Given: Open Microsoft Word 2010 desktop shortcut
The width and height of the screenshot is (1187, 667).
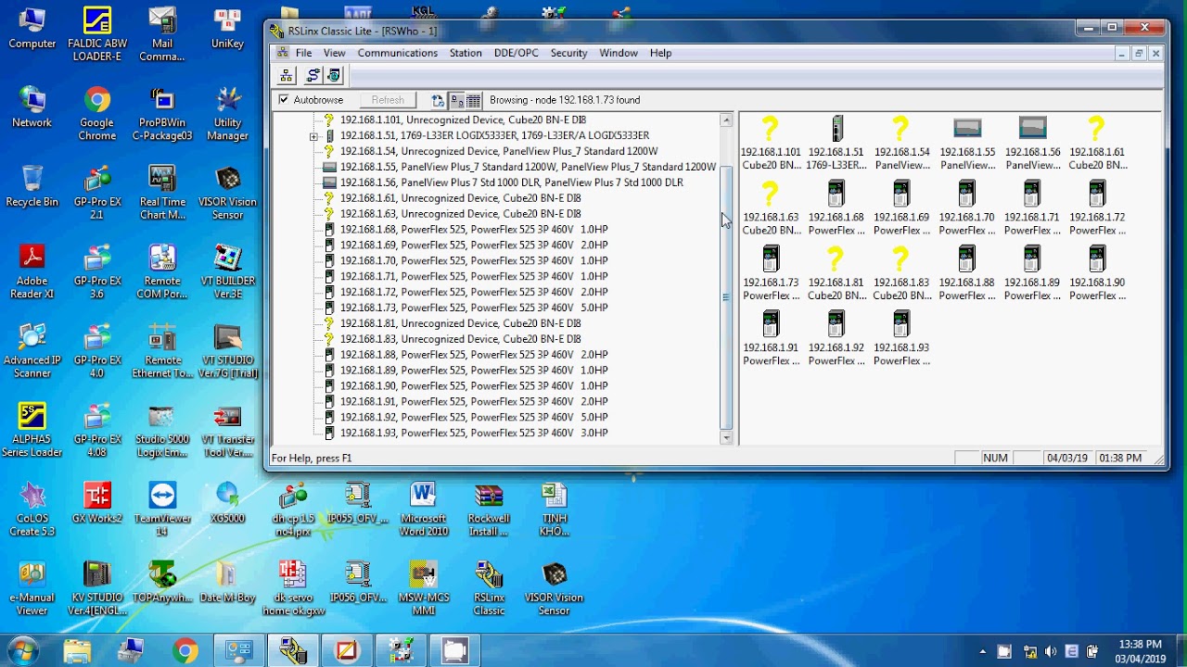Looking at the screenshot, I should pyautogui.click(x=424, y=510).
